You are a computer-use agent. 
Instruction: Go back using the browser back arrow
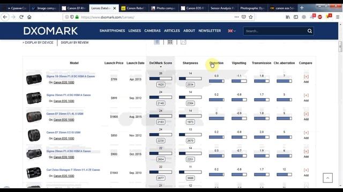tap(5, 17)
